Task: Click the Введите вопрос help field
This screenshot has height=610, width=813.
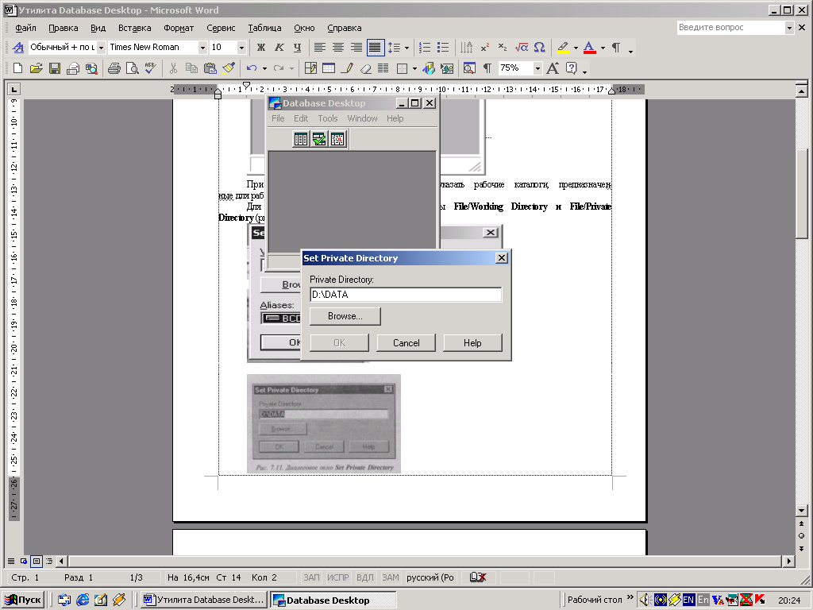Action: (x=730, y=28)
